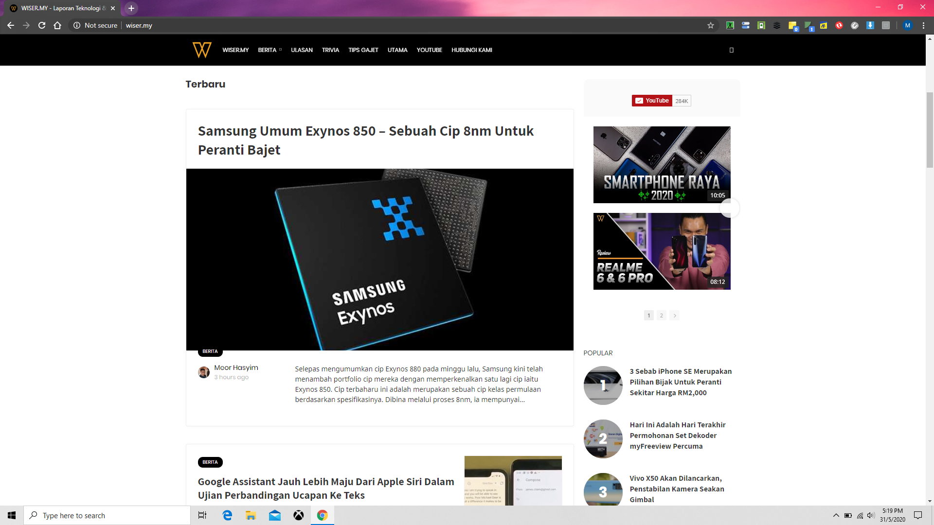Show hidden system tray icons
The image size is (934, 525).
point(836,515)
